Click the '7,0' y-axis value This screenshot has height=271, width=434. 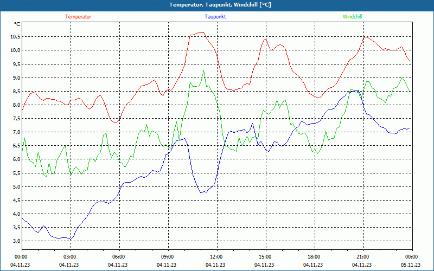pos(16,132)
